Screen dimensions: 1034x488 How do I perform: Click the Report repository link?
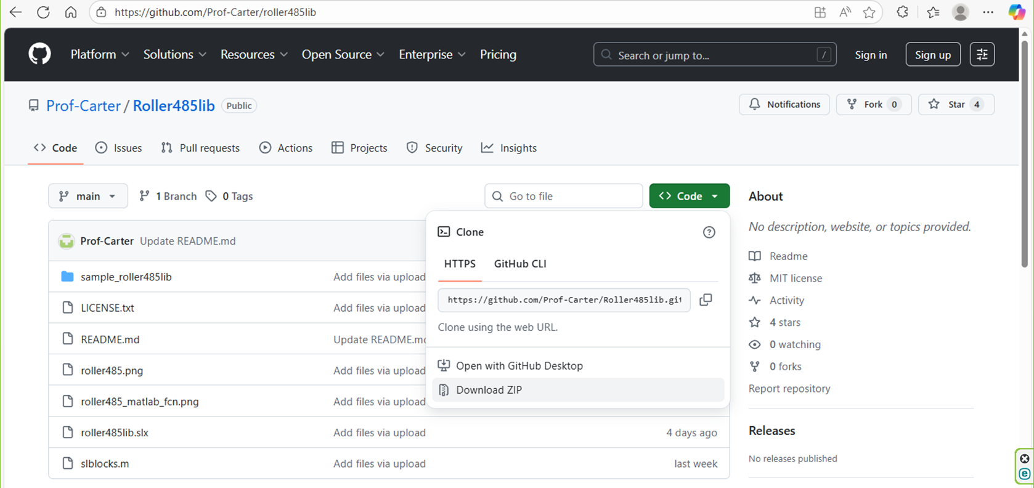(x=789, y=388)
